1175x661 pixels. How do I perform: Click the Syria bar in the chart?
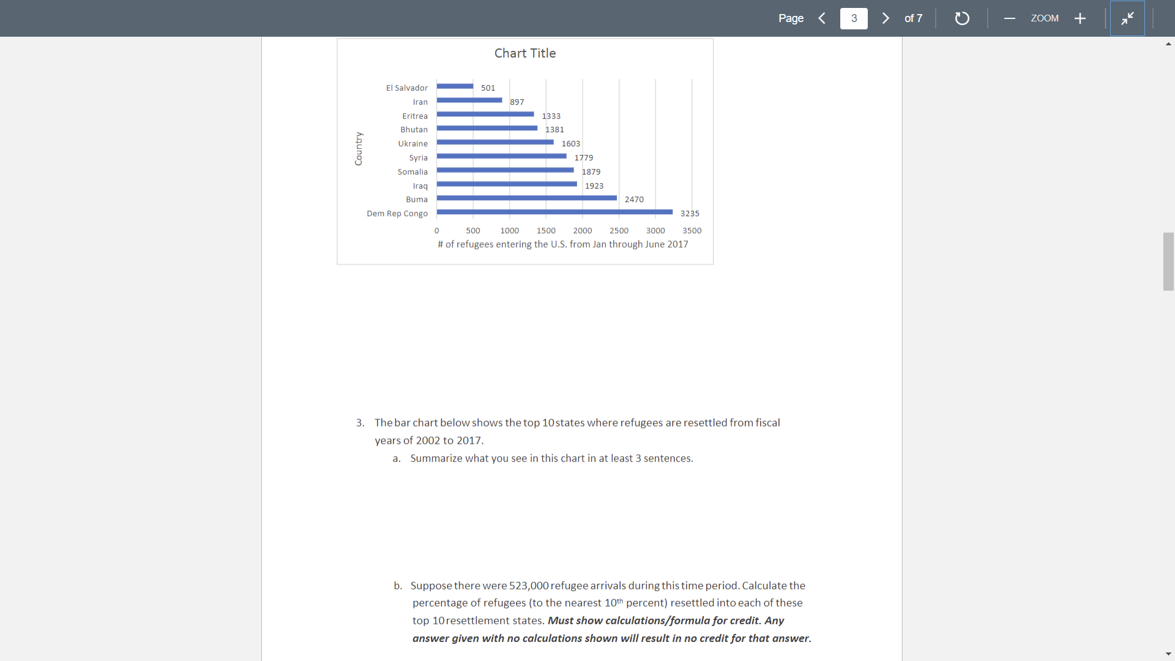[502, 157]
